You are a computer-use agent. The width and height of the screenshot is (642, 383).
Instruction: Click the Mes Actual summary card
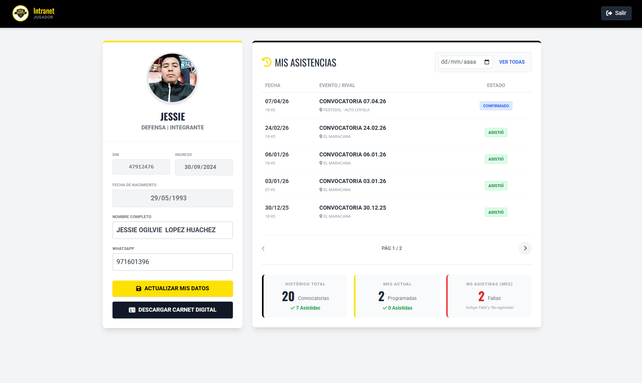pos(397,296)
